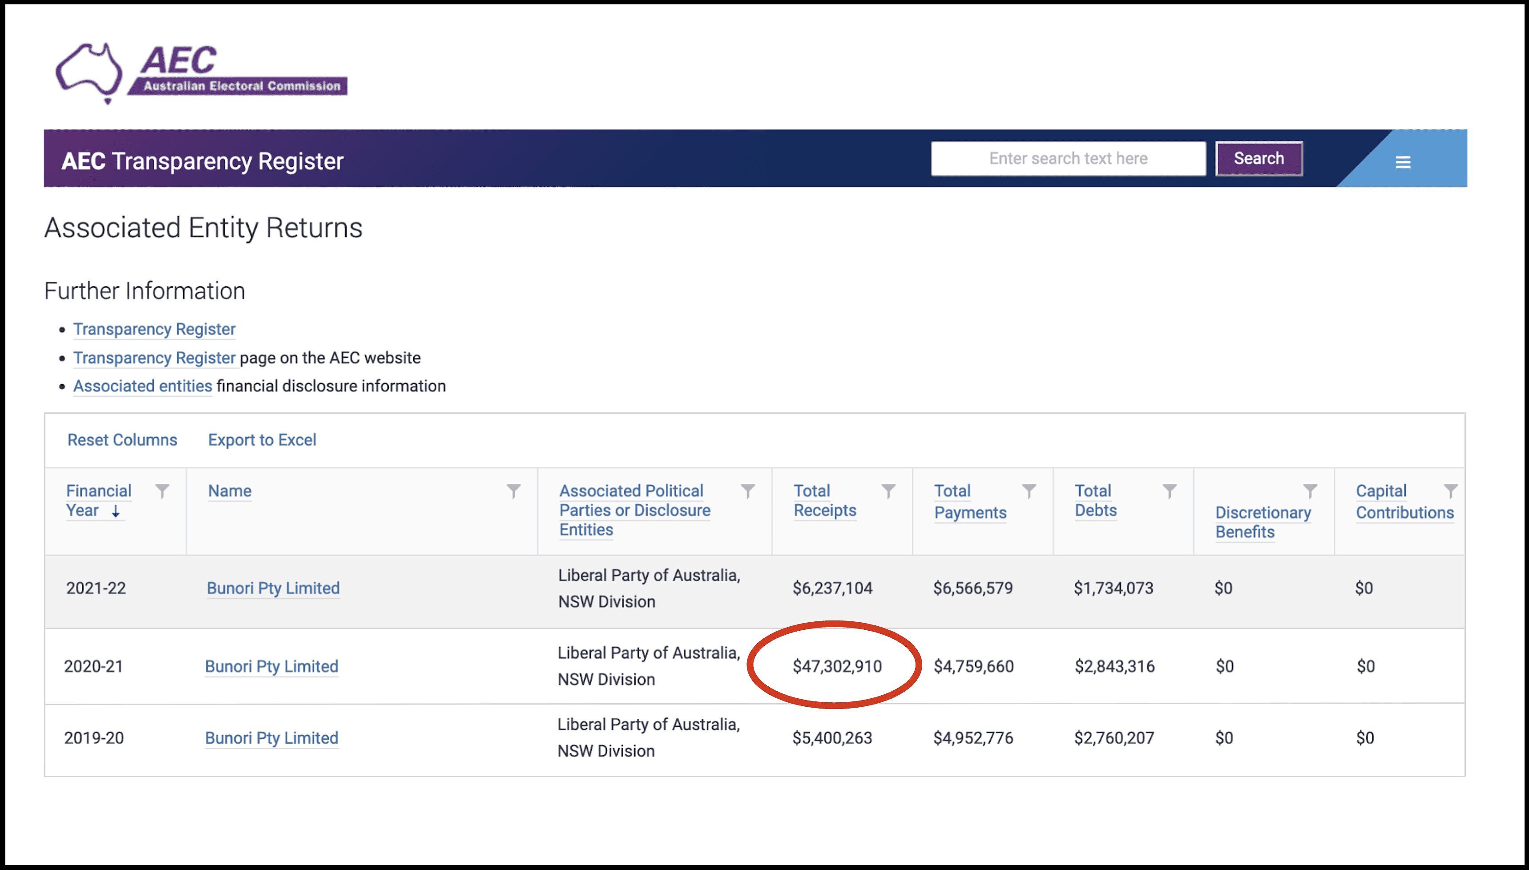Select total payments value $4,759,660
This screenshot has height=870, width=1529.
click(973, 666)
